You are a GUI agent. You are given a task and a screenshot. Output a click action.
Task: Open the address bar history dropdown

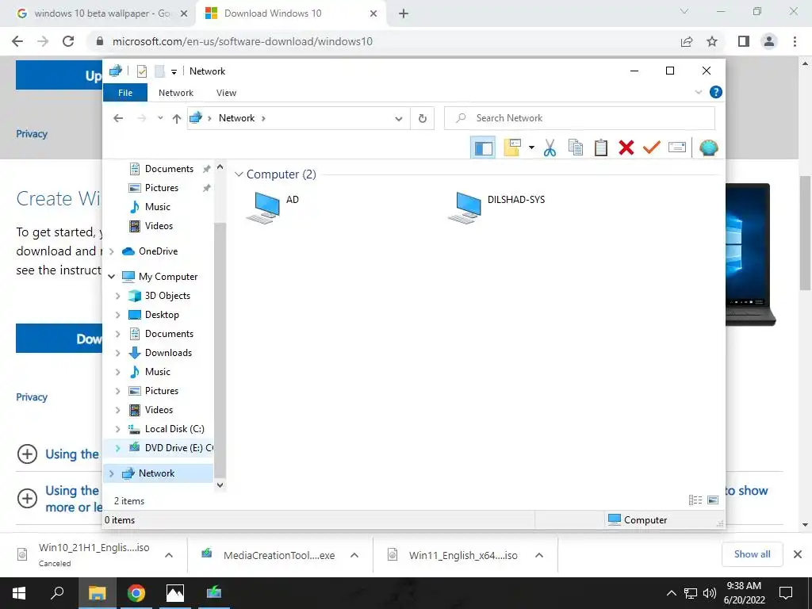[399, 119]
